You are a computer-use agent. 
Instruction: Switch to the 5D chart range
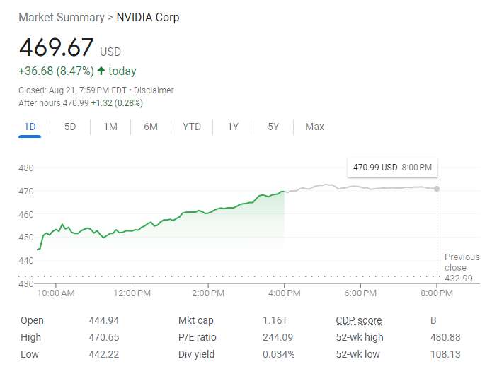[x=70, y=127]
